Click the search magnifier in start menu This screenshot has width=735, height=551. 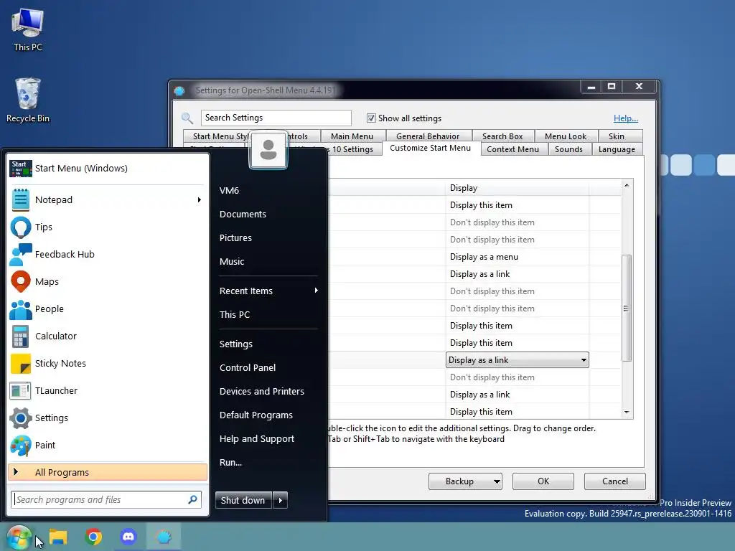[192, 499]
